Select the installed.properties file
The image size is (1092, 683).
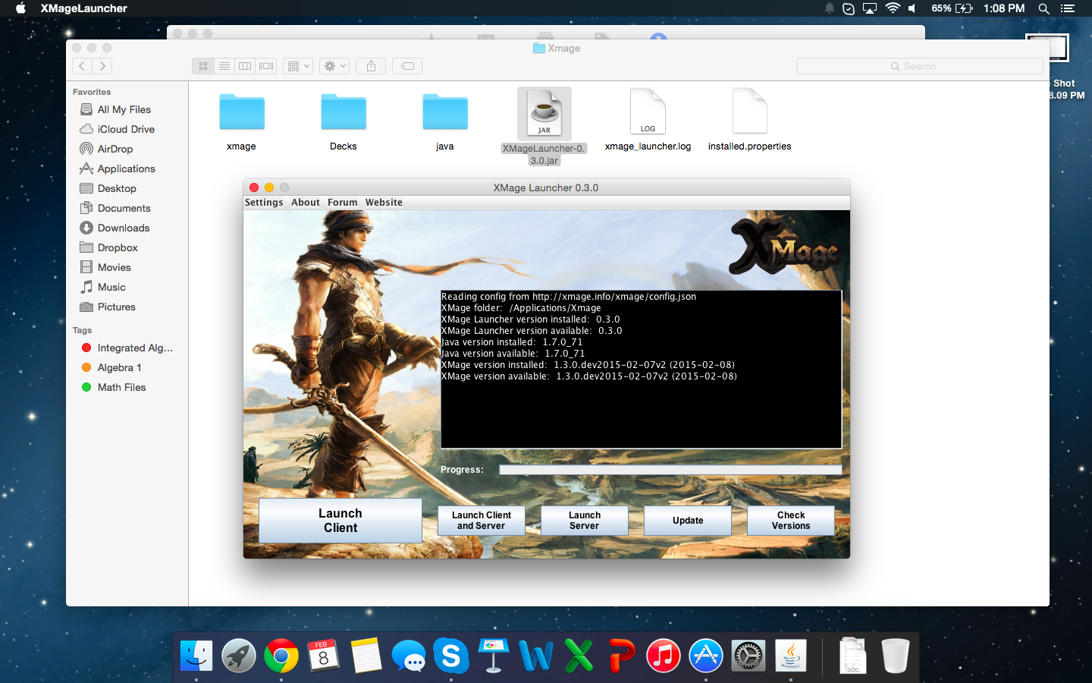(x=750, y=112)
